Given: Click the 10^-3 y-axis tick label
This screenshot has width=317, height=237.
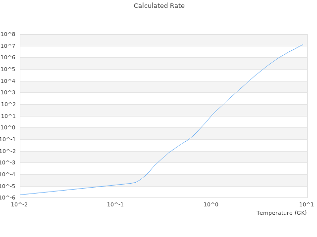Looking at the screenshot, I should tap(8, 163).
